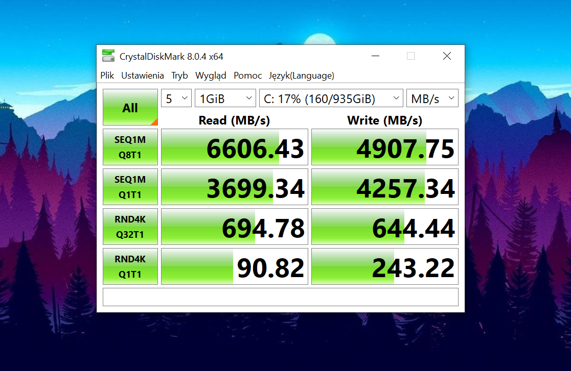Open the Tryb menu
The height and width of the screenshot is (371, 571).
point(179,75)
